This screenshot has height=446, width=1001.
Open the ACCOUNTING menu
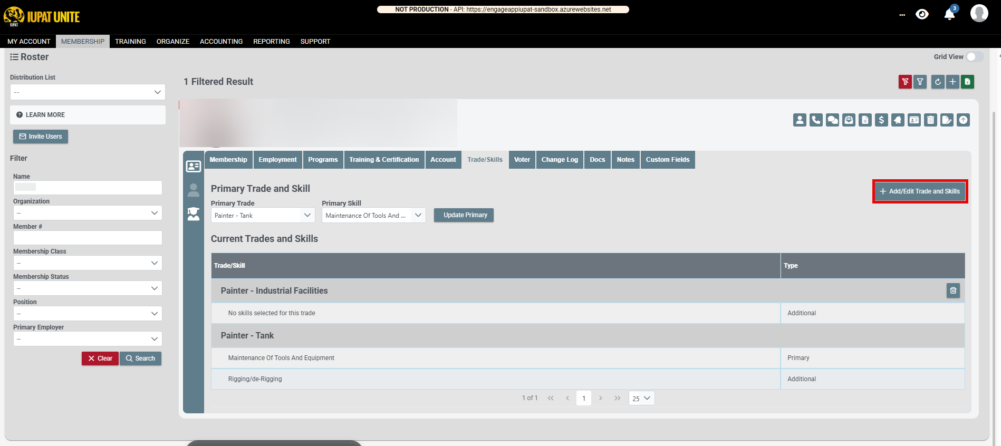[x=221, y=41]
